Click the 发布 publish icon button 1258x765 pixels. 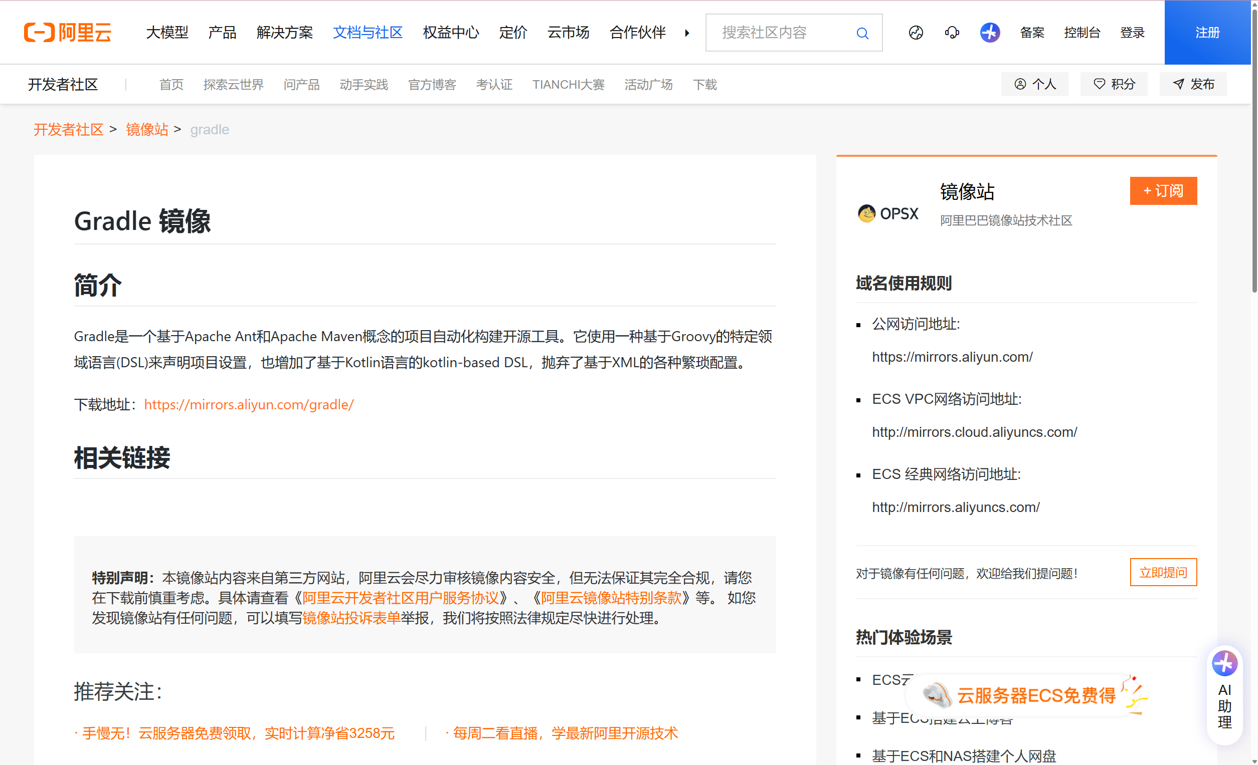(1193, 84)
